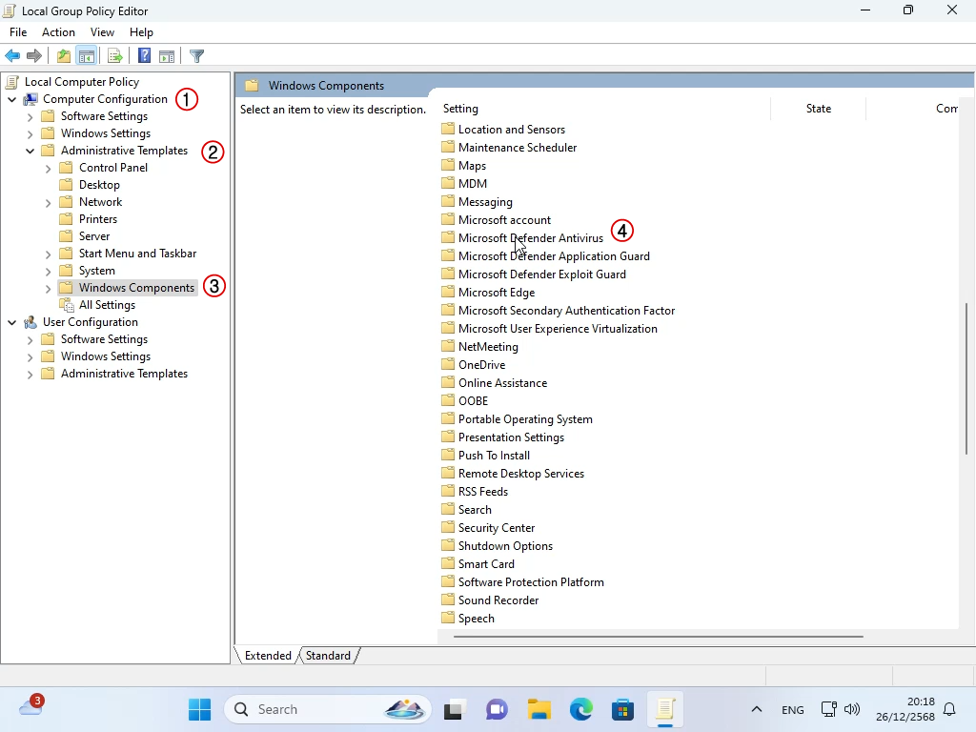This screenshot has width=976, height=732.
Task: Select the Microsoft Defender Antivirus folder
Action: (530, 238)
